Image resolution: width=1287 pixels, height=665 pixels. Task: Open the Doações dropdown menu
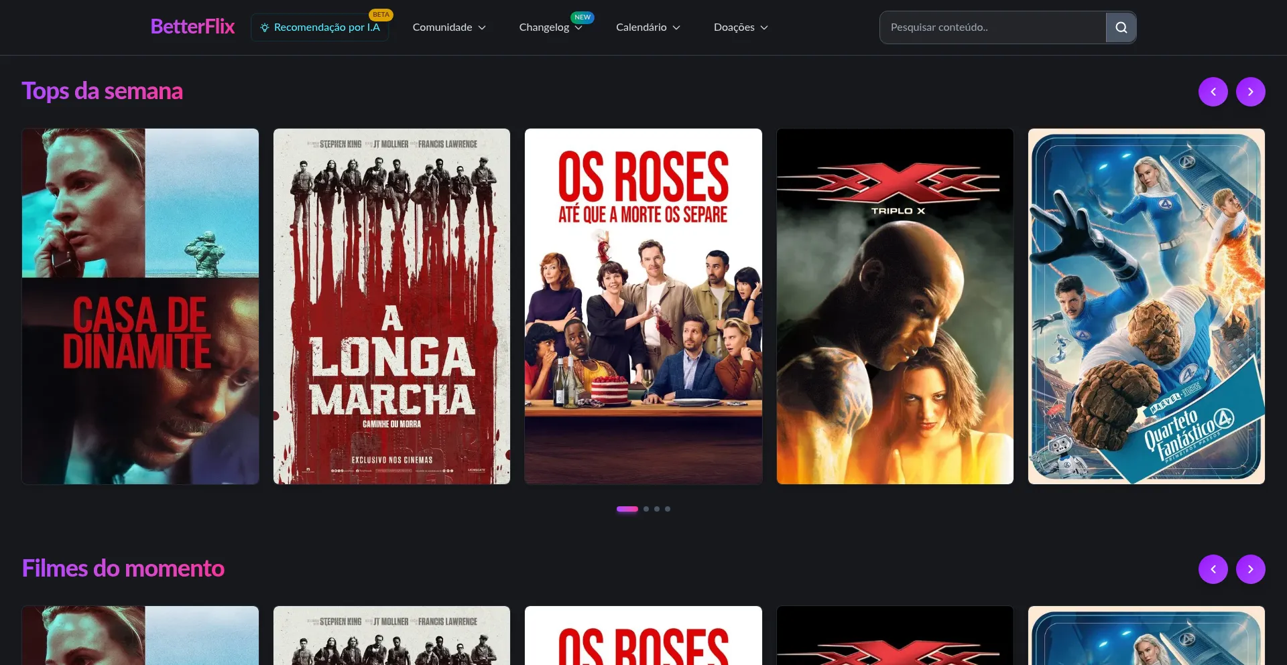click(x=740, y=27)
